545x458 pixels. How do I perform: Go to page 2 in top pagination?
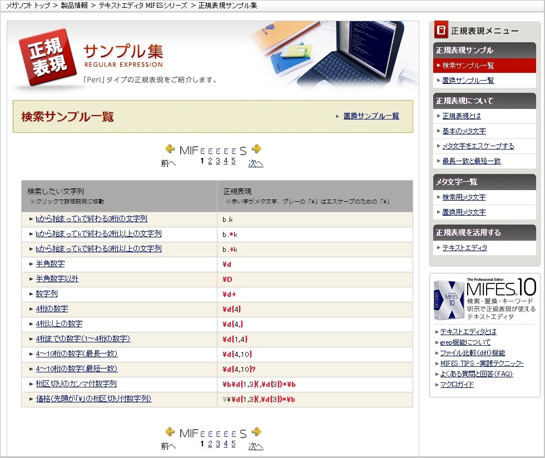click(210, 161)
